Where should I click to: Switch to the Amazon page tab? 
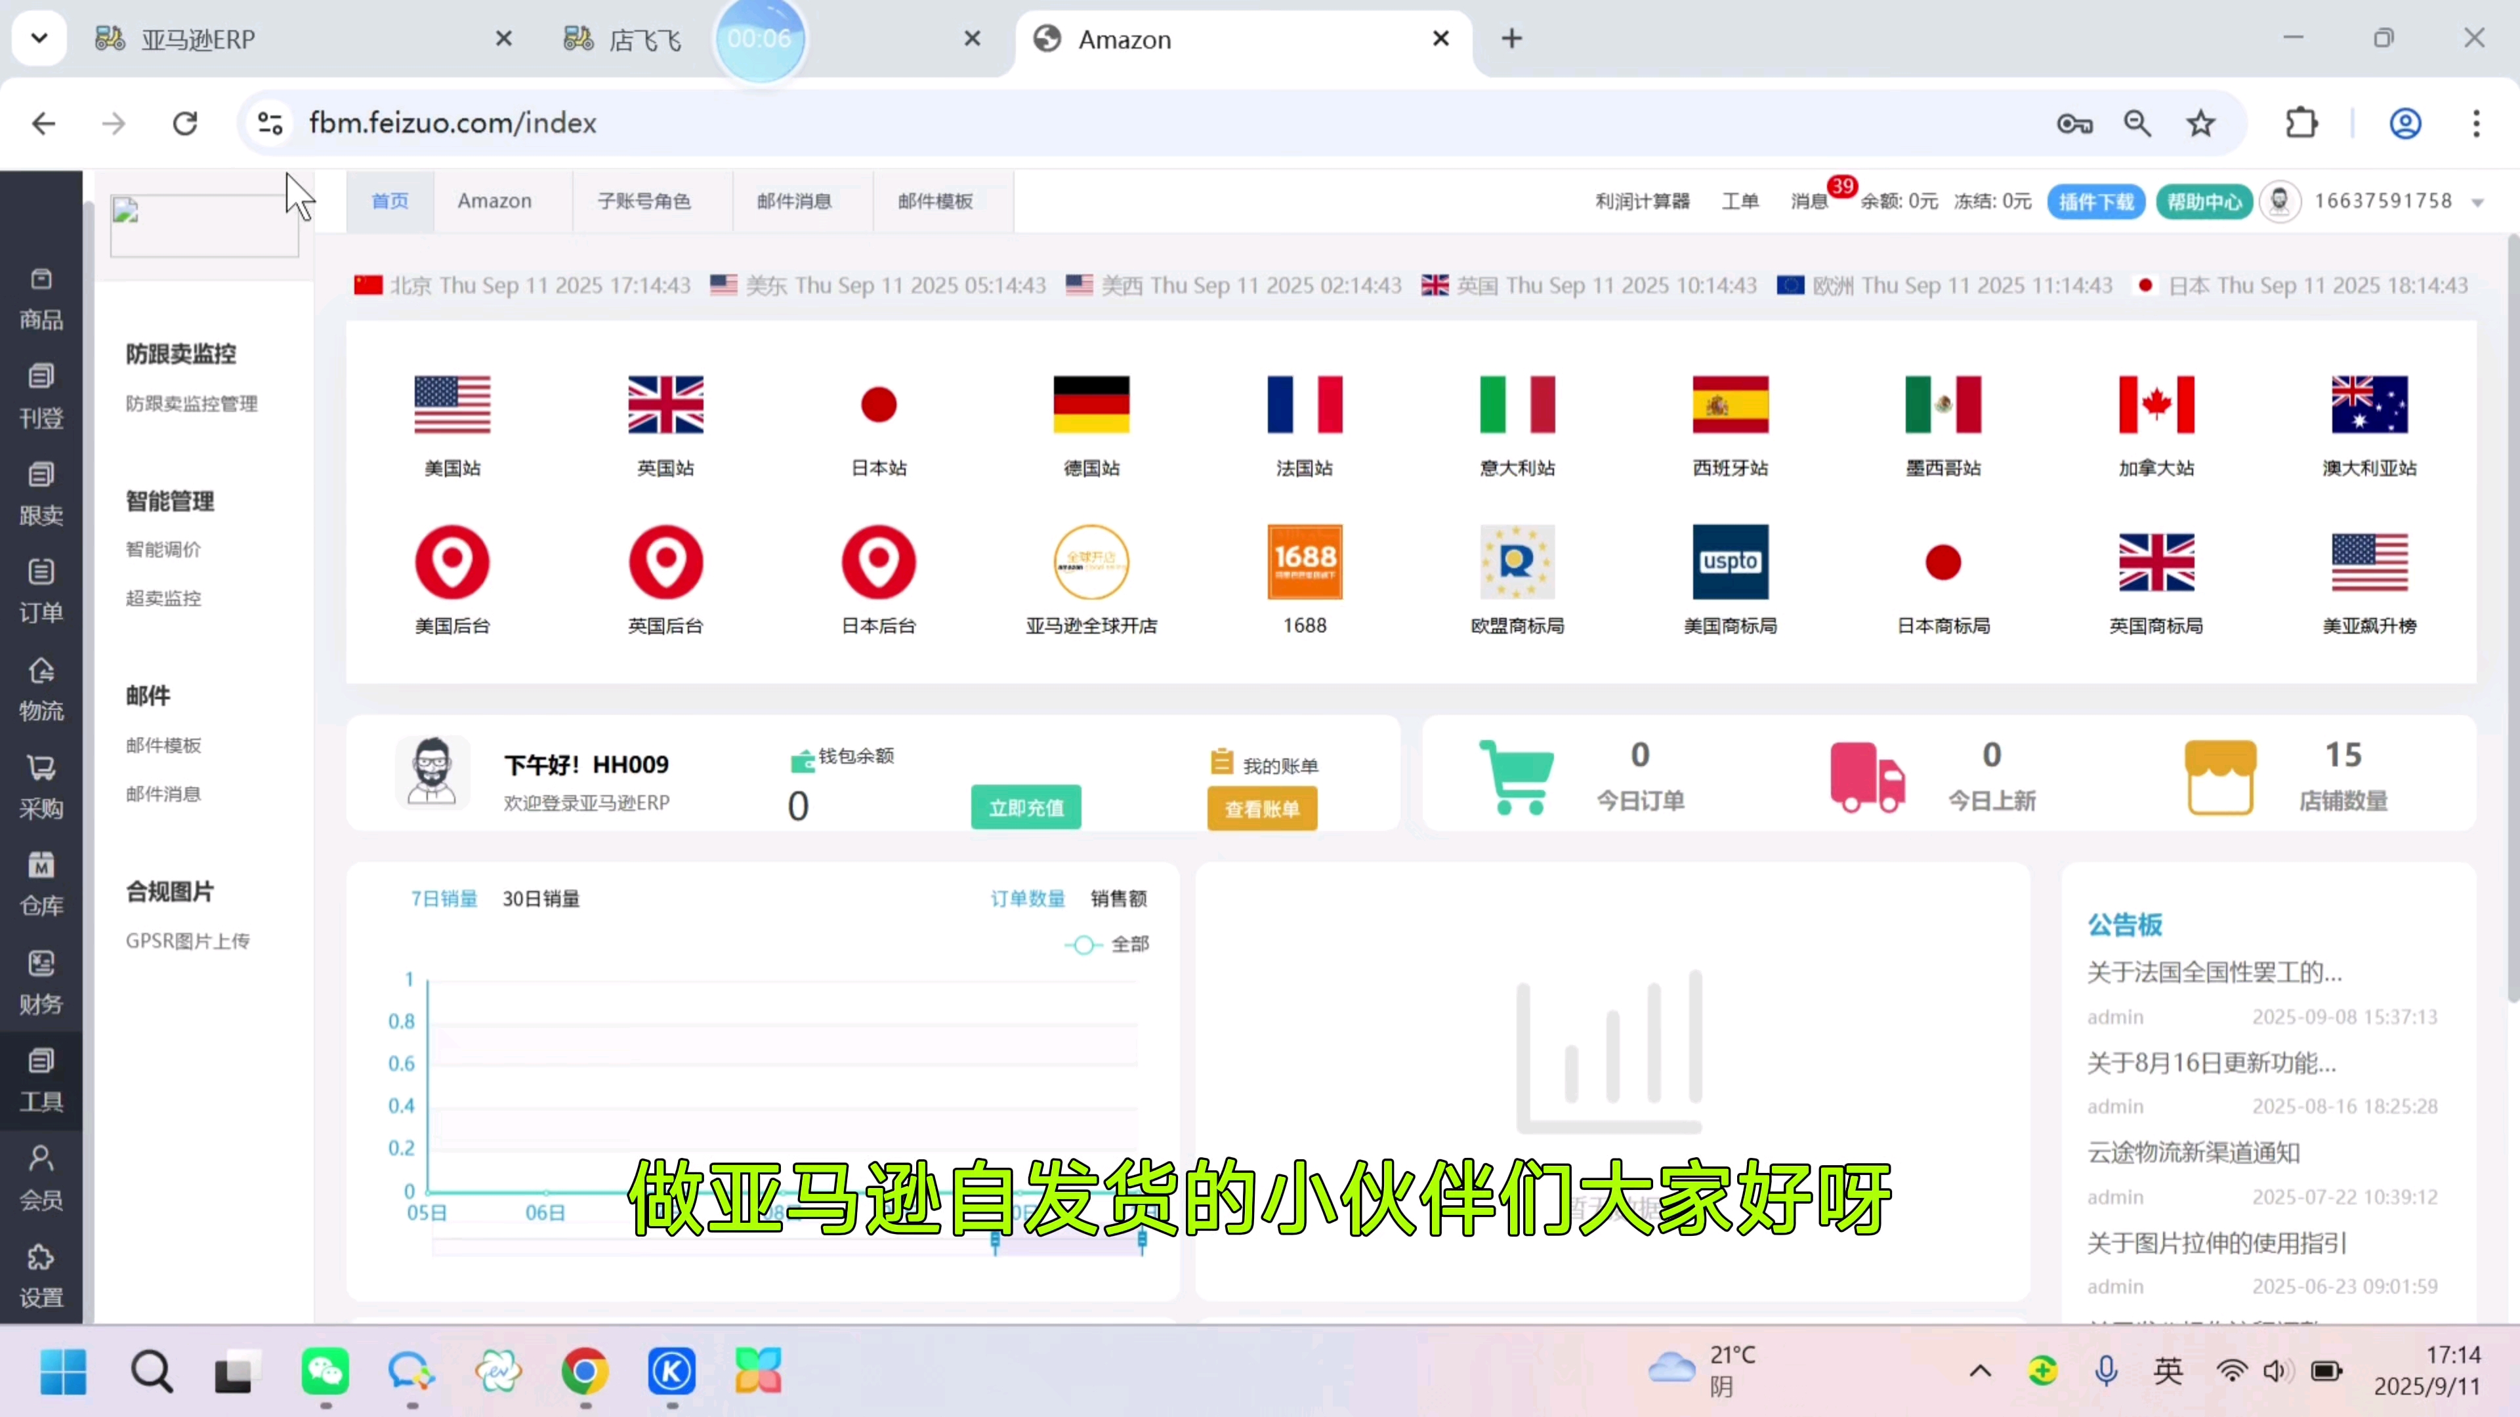[495, 201]
